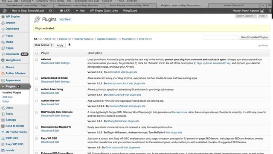Click the user avatar next to Howdy greeting

(x=262, y=11)
